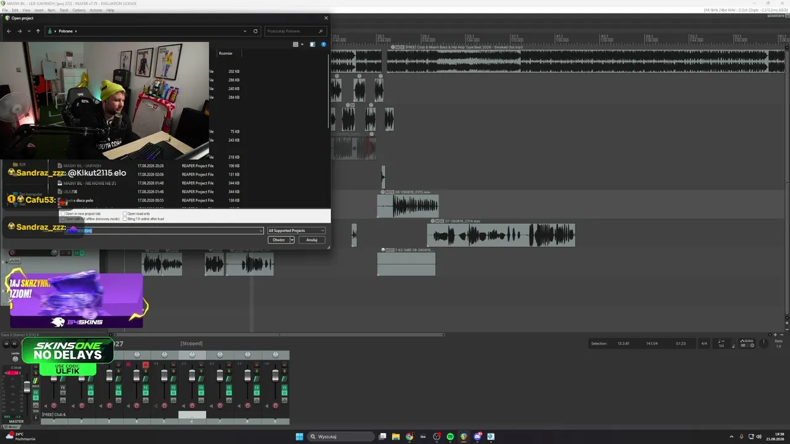Click the Windows taskbar Wyszukaj search box
Image resolution: width=790 pixels, height=444 pixels.
[x=341, y=437]
